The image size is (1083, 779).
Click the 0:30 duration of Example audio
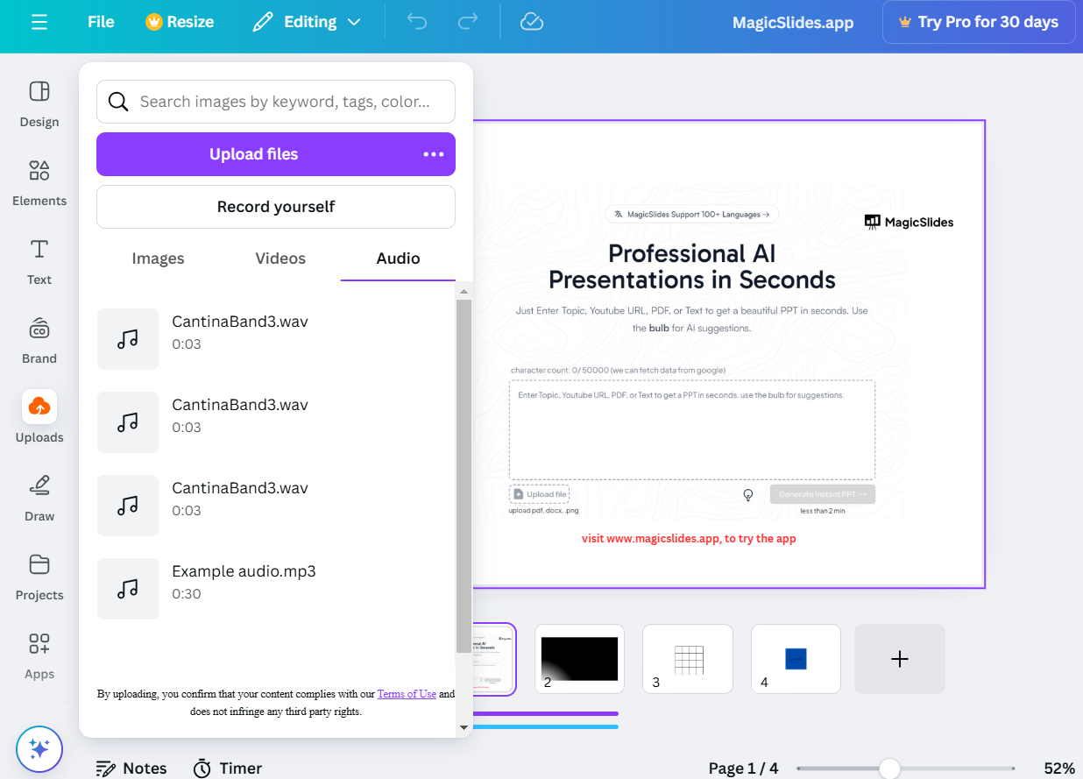pyautogui.click(x=187, y=594)
